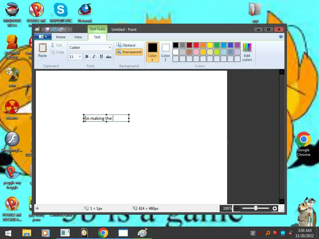
Task: Click the vertical scrollbar down arrow
Action: coord(282,201)
